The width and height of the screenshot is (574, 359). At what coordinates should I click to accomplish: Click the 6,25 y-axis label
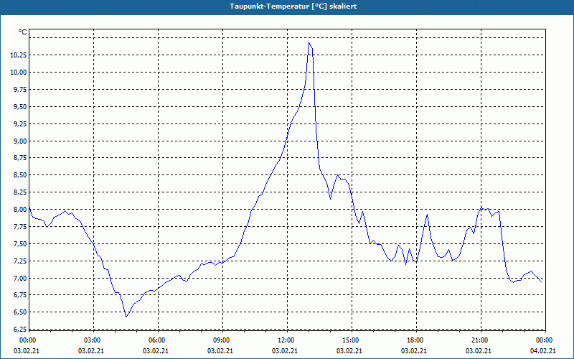21,330
